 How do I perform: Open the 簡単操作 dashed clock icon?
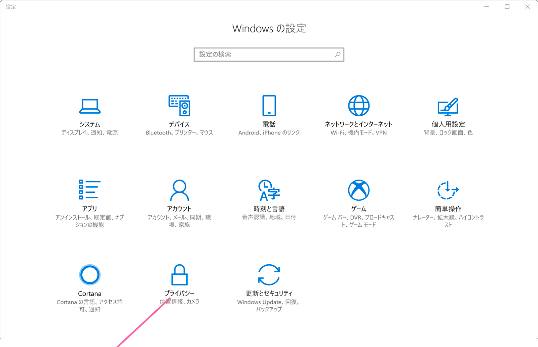[x=448, y=190]
